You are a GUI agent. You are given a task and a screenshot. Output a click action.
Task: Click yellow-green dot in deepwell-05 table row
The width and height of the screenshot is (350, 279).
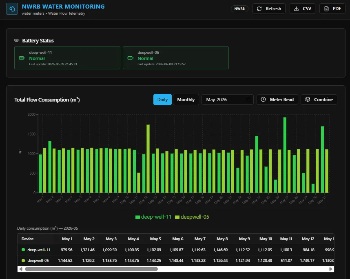(23, 261)
